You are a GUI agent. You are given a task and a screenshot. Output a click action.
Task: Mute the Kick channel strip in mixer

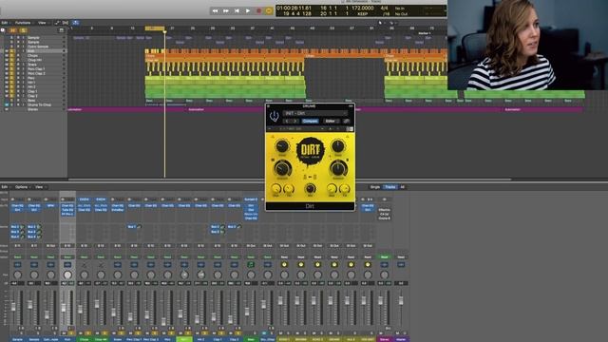[x=64, y=333]
